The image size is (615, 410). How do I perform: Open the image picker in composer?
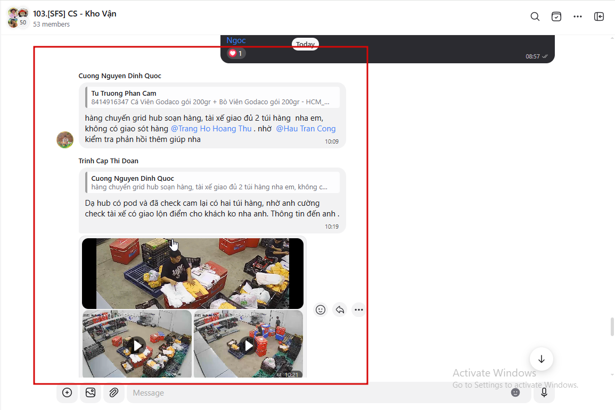pos(91,392)
